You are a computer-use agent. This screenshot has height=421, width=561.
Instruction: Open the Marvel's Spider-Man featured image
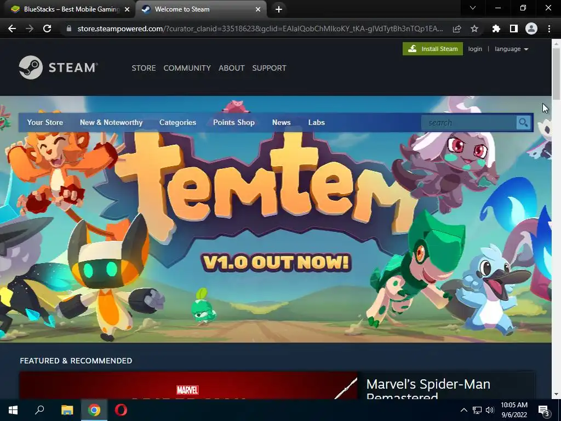coord(188,385)
